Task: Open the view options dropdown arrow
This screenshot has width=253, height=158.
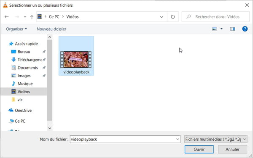Action: pos(221,29)
